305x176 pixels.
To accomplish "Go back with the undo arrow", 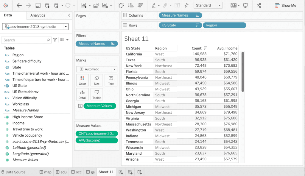I will (19, 5).
